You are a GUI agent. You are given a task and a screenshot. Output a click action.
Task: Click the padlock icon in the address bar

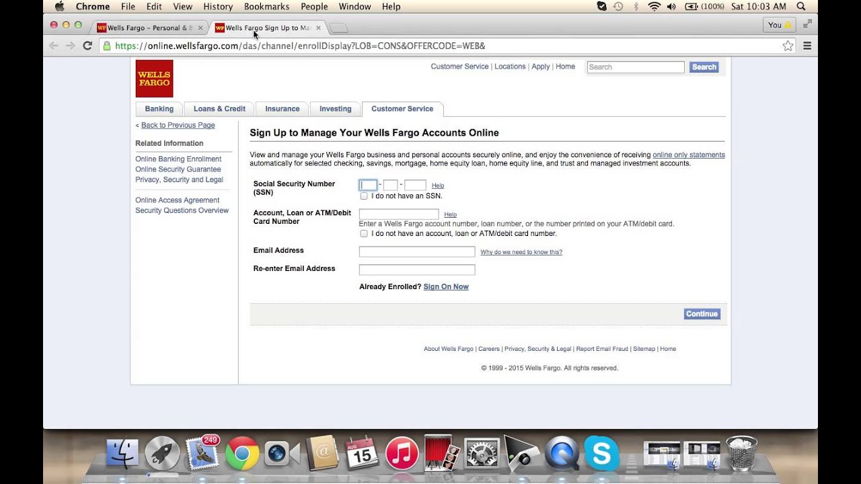(108, 46)
